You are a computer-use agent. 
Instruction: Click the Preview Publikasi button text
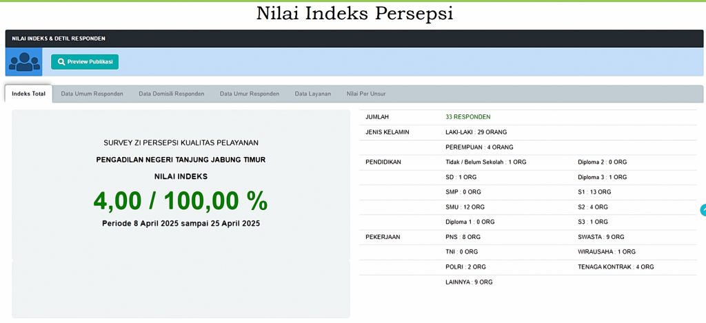point(90,62)
